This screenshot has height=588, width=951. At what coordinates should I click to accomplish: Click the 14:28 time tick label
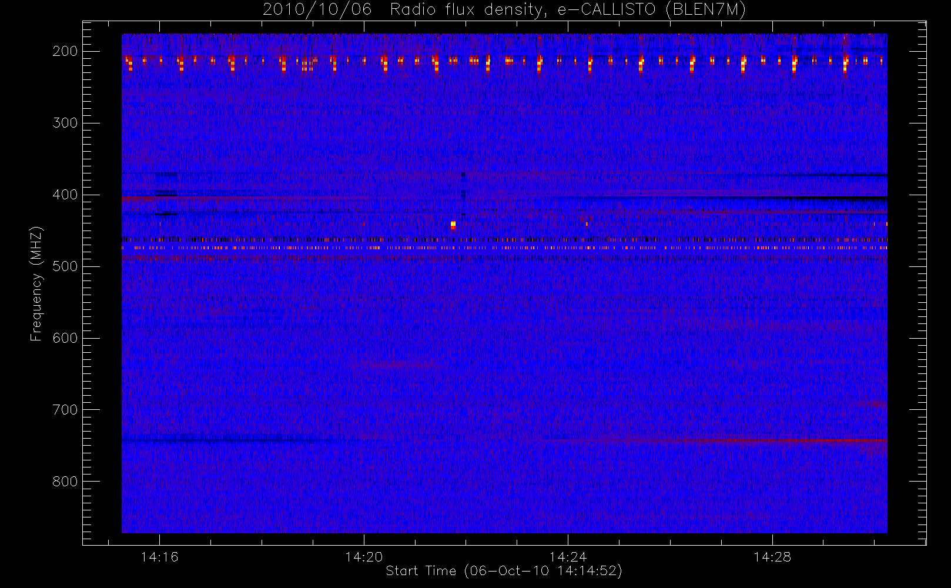772,557
